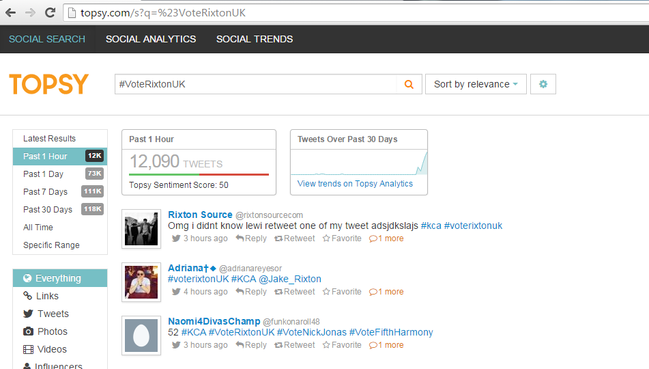Click Twitter bird icon on Adriana tweet
The height and width of the screenshot is (369, 649).
click(176, 292)
